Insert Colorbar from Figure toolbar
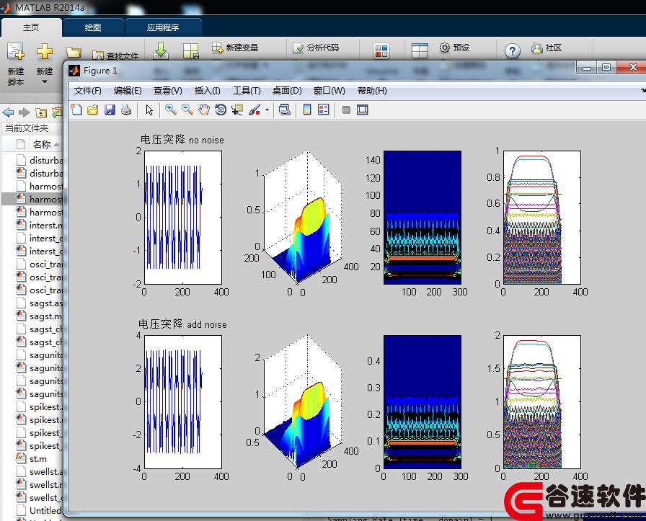The image size is (646, 521). pyautogui.click(x=307, y=110)
